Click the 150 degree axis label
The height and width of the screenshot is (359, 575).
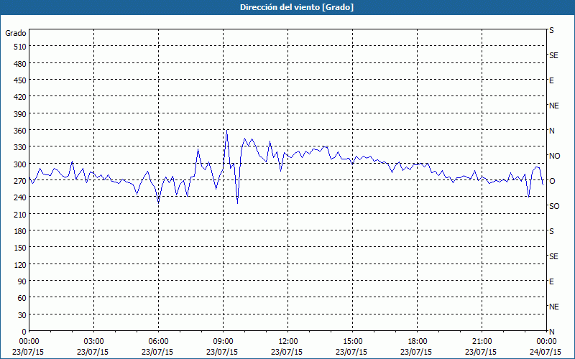20,248
